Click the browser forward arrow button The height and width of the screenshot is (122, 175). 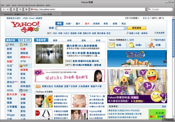[8, 9]
